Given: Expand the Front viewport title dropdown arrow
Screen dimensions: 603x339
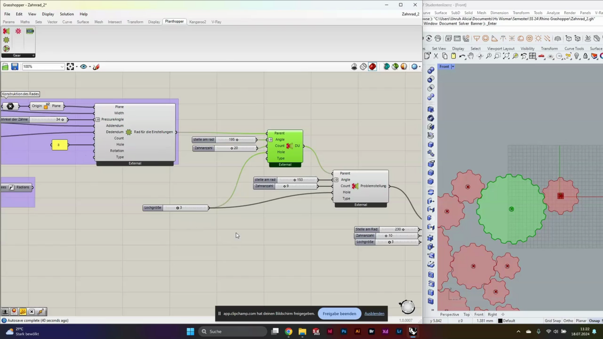Looking at the screenshot, I should [x=453, y=67].
